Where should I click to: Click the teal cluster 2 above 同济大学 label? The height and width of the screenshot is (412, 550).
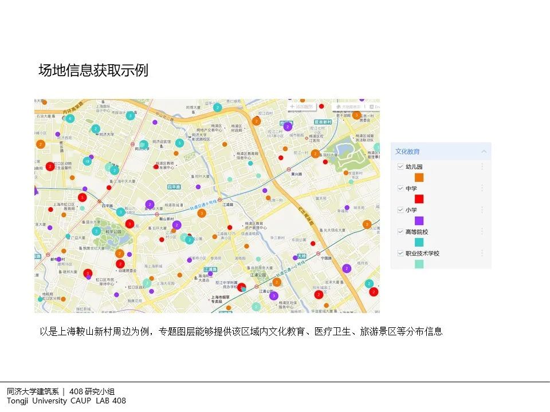(x=96, y=129)
